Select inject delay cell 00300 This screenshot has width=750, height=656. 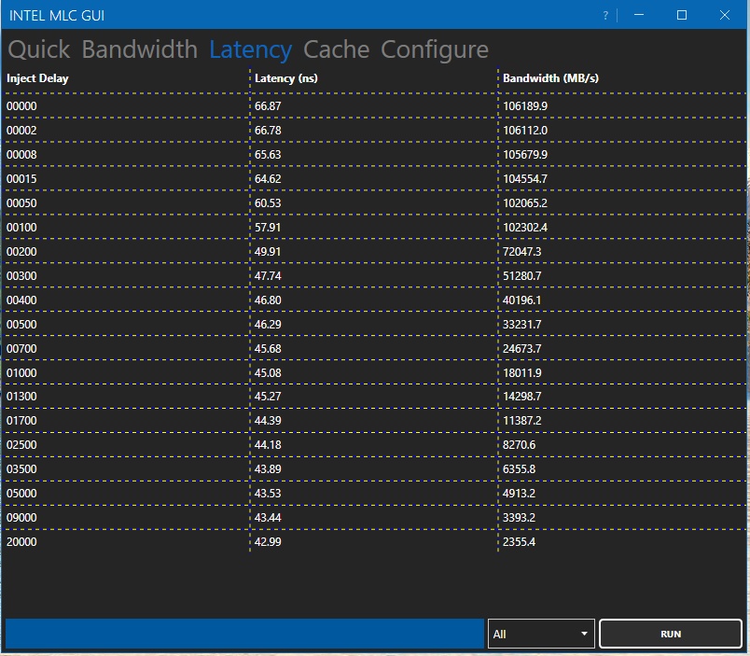pos(21,276)
